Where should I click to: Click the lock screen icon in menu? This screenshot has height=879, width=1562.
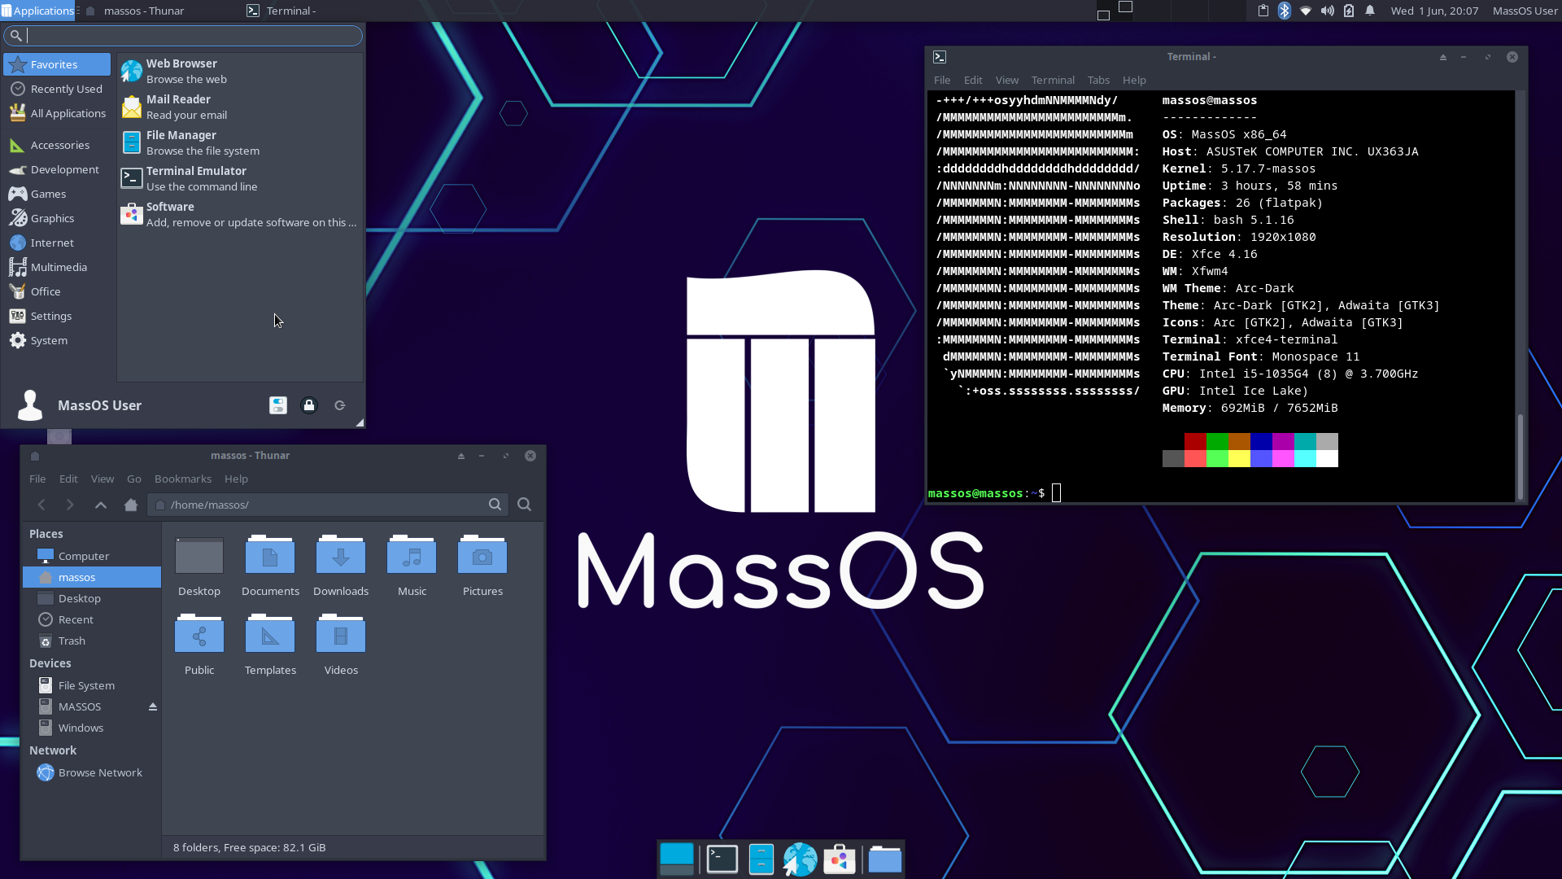coord(309,405)
